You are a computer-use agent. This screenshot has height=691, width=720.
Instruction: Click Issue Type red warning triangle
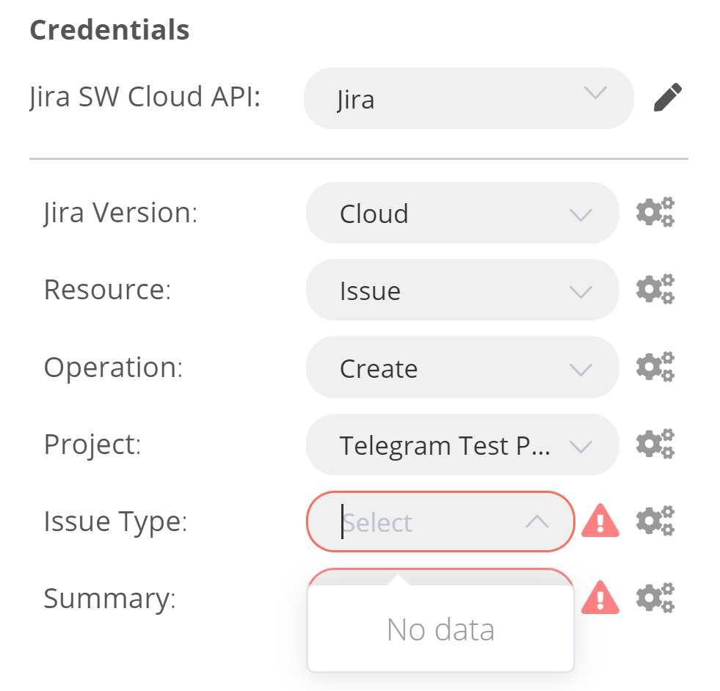click(600, 522)
